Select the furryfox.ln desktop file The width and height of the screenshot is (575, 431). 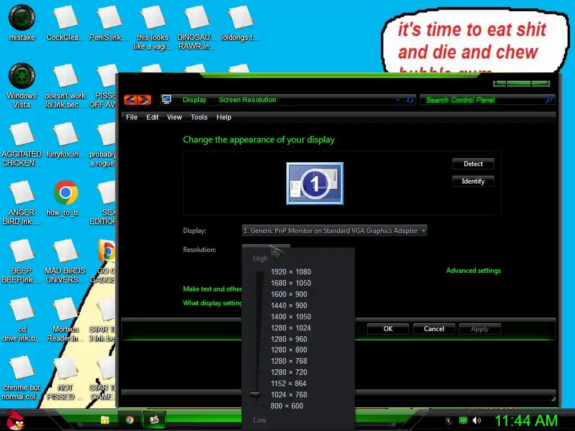coord(65,140)
